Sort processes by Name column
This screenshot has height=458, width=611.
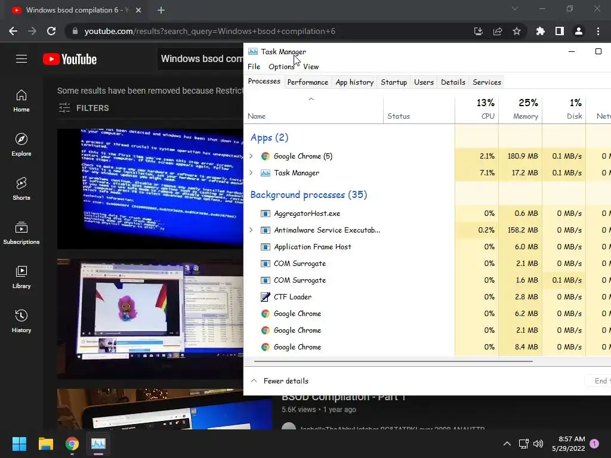[314, 110]
